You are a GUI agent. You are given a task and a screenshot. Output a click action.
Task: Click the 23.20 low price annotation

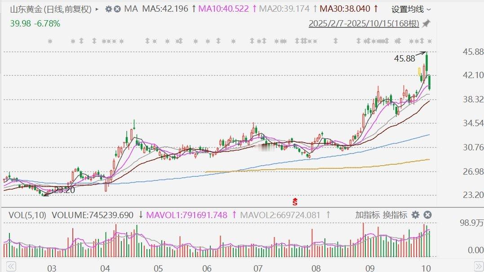coord(65,190)
